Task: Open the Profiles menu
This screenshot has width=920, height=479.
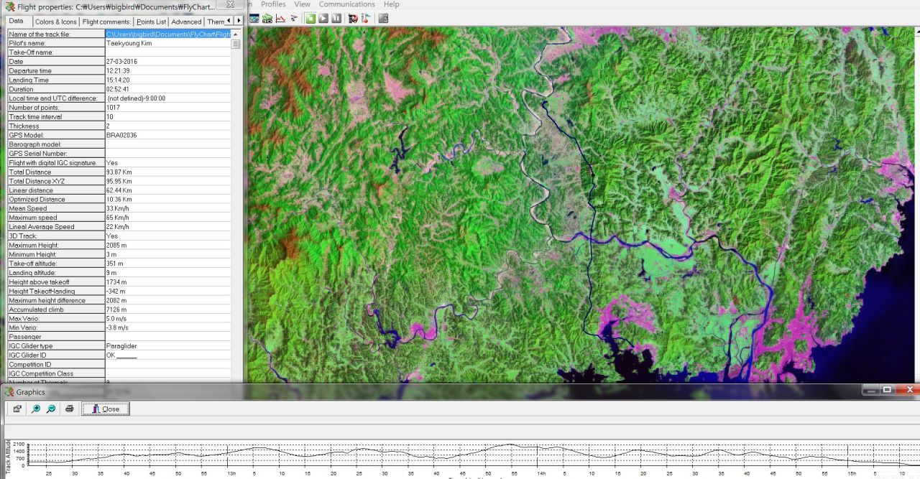Action: tap(273, 4)
